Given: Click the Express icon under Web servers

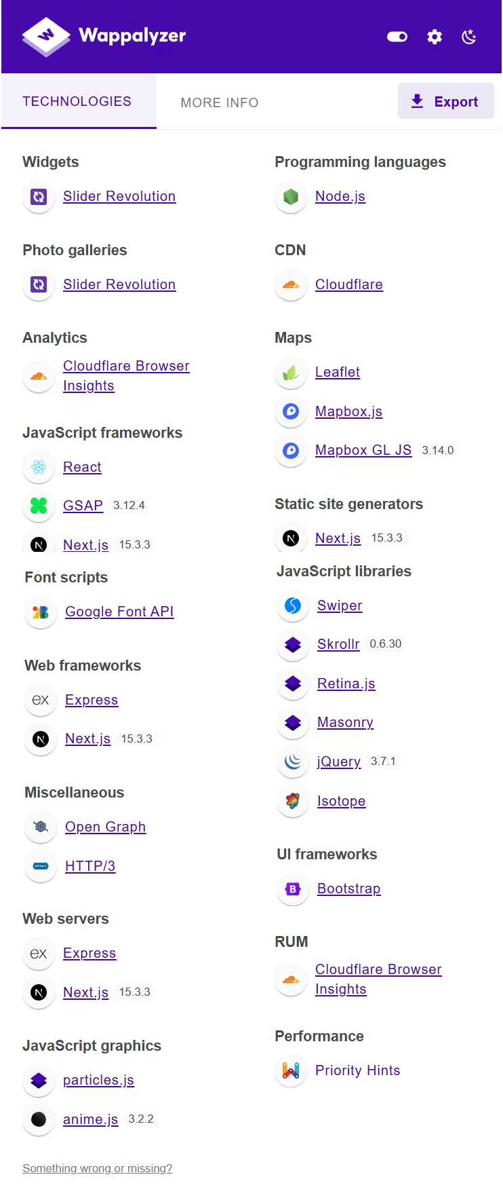Looking at the screenshot, I should click(x=39, y=954).
